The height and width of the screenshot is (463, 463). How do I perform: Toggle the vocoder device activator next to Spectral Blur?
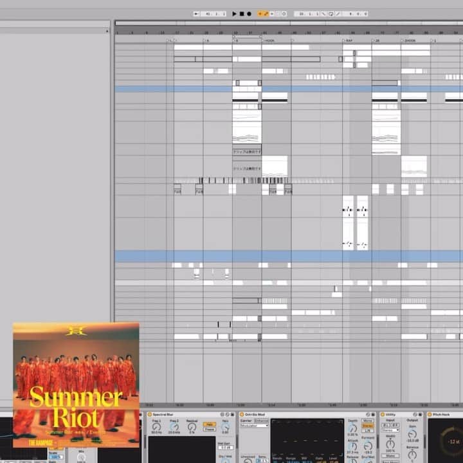pos(242,414)
